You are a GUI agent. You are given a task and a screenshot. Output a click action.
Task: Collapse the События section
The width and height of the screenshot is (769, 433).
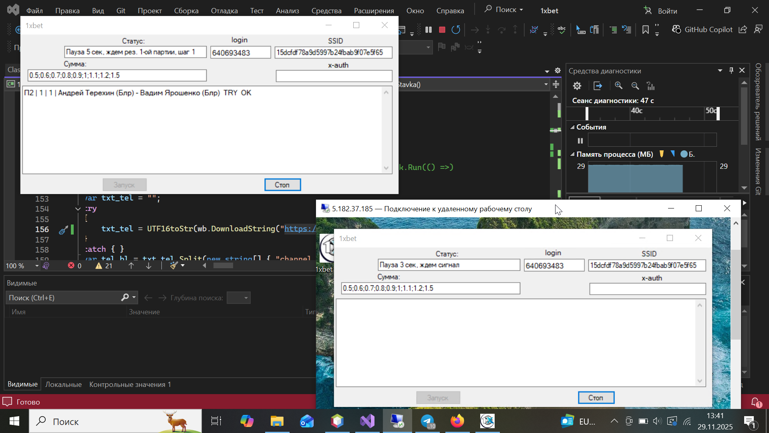coord(572,127)
